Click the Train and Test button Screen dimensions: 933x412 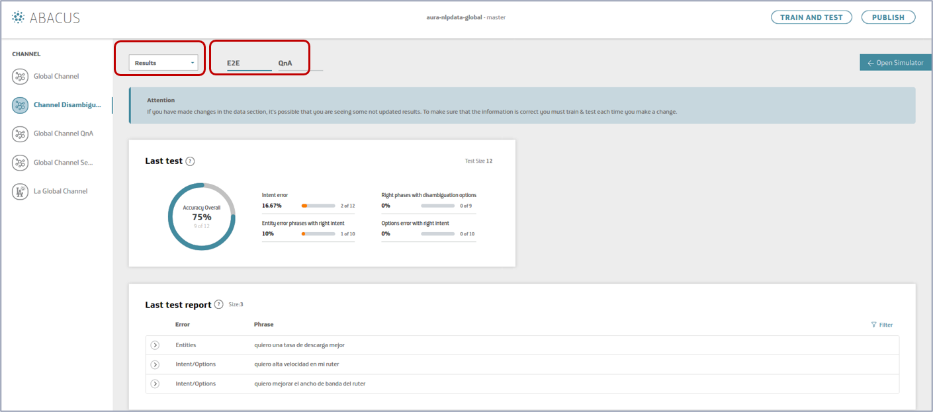pos(811,17)
